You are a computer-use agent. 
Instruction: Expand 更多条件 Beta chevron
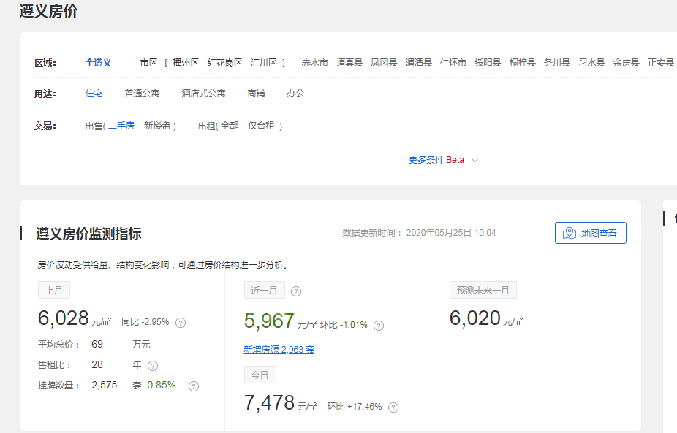(x=474, y=160)
